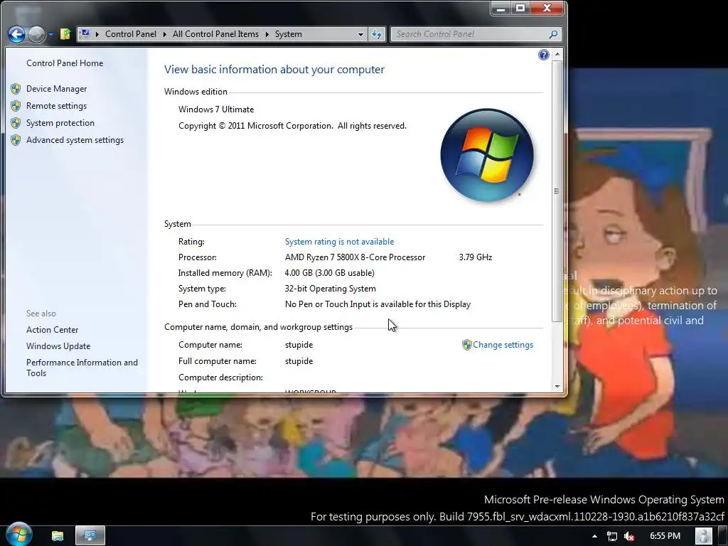Open the Start menu orb
This screenshot has width=728, height=546.
click(x=19, y=535)
